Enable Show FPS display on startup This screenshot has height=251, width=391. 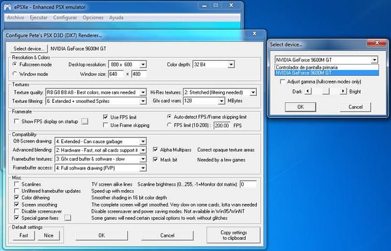[x=17, y=121]
